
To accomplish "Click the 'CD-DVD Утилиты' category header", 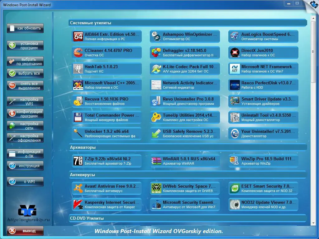I will tap(188, 218).
